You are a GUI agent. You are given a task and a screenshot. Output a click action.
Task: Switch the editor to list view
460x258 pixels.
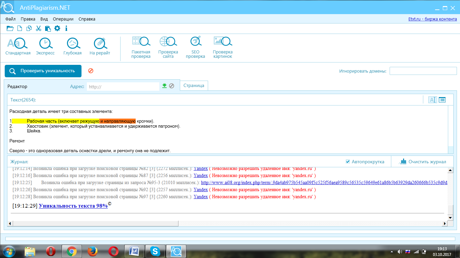point(442,100)
